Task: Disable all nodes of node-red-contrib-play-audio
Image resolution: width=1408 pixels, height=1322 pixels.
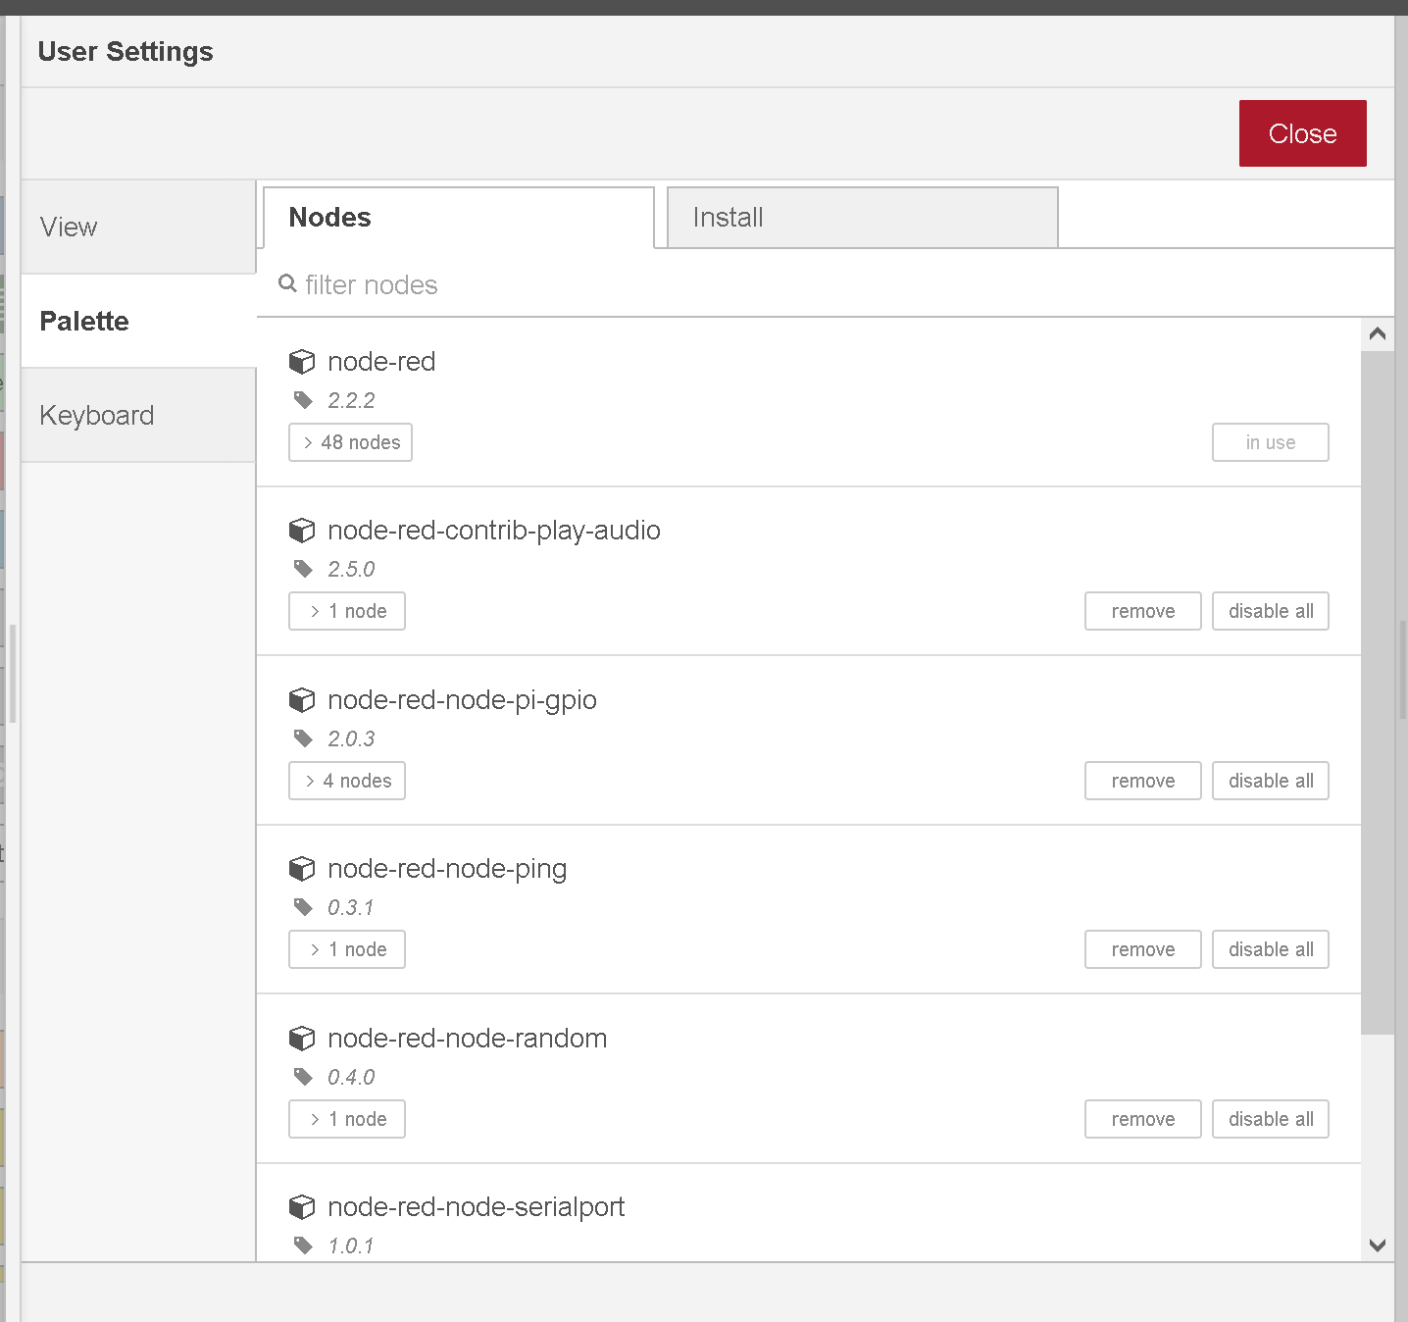Action: point(1271,611)
